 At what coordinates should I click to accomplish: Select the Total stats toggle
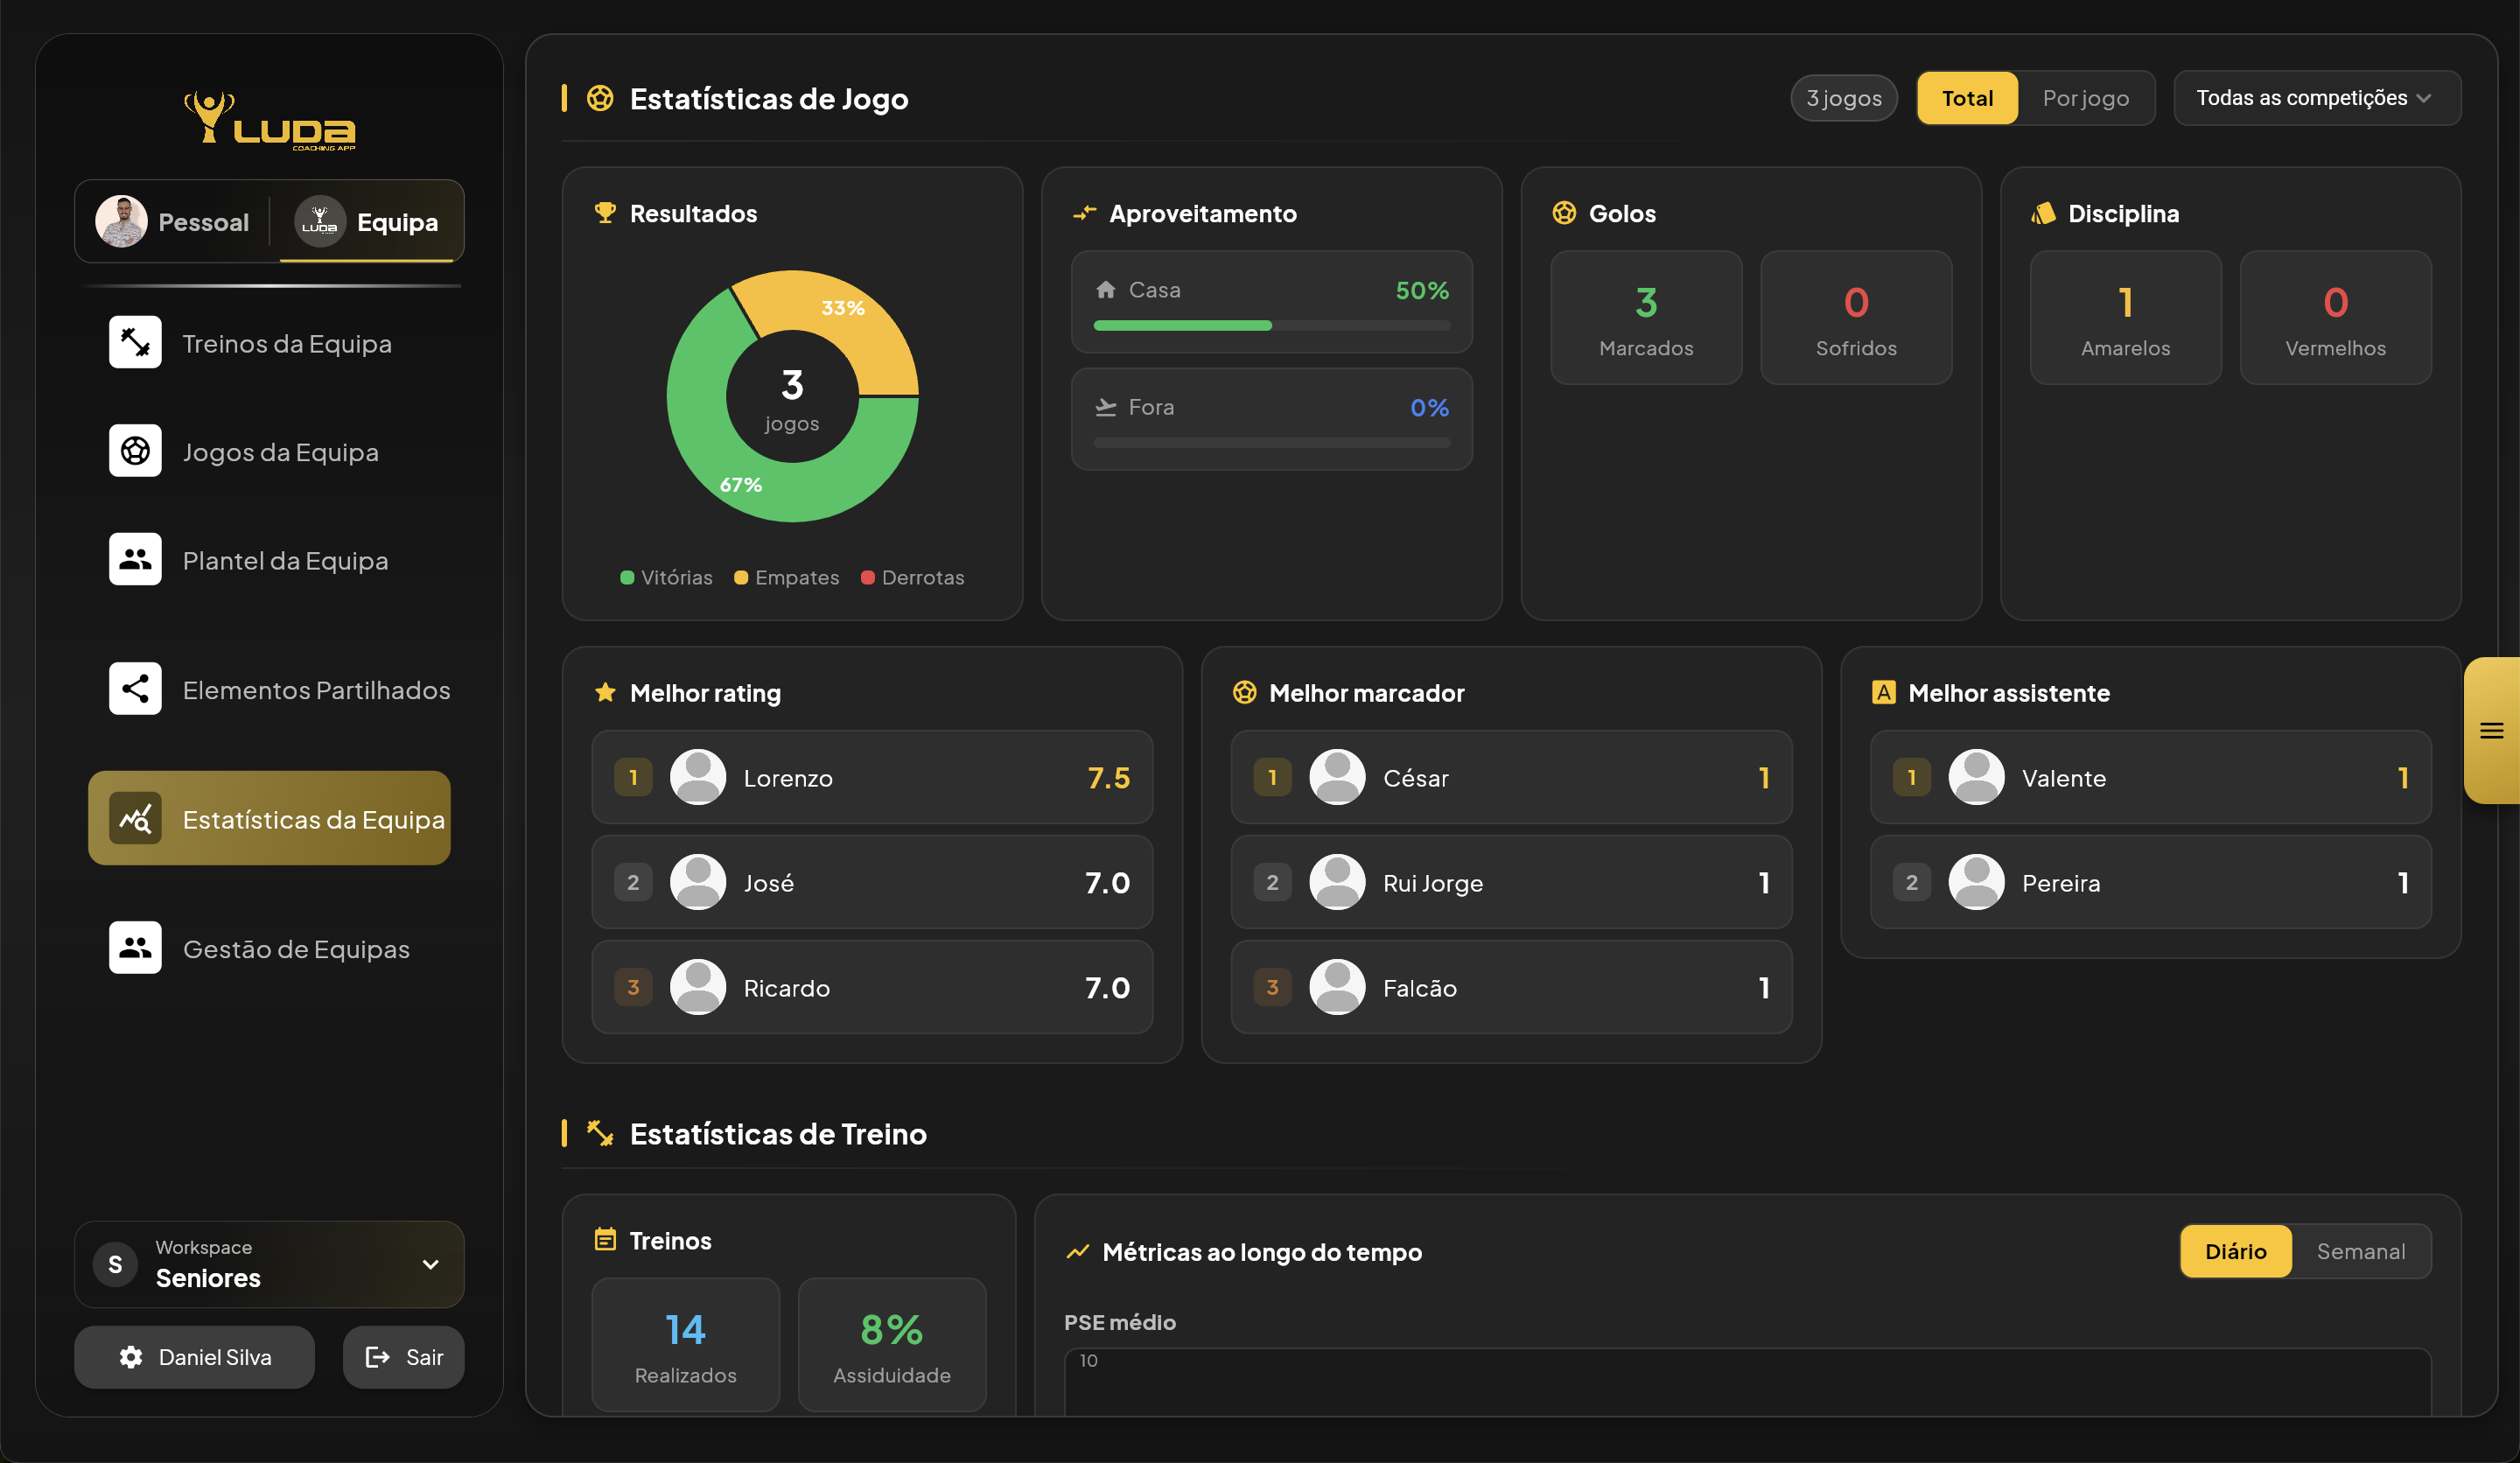tap(1966, 98)
